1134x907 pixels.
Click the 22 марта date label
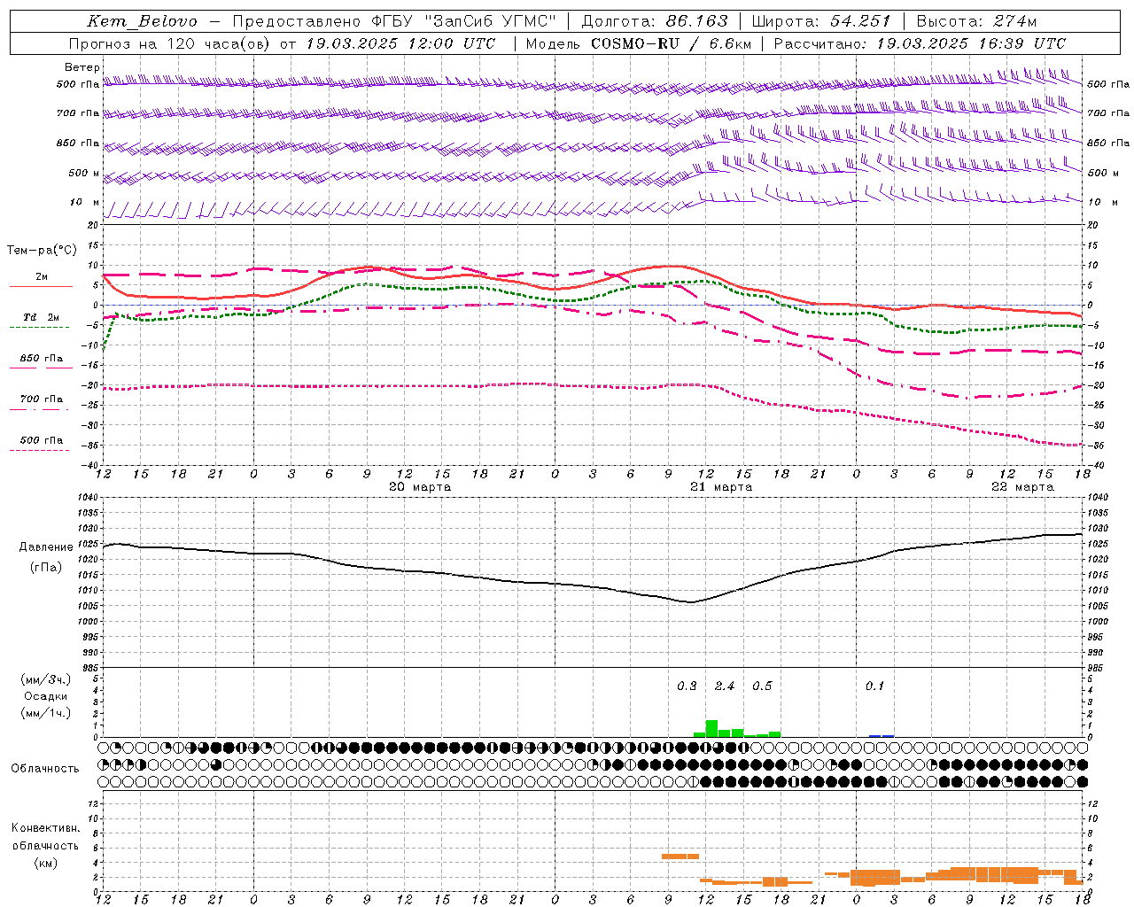click(x=1022, y=487)
